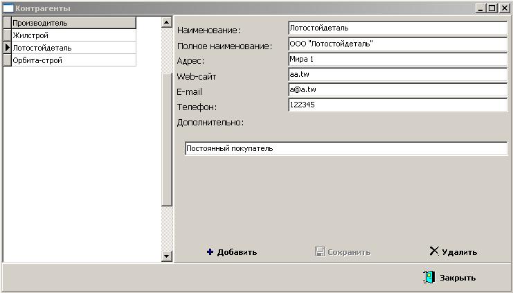Viewport: 513px width, 293px height.
Task: Focus the Наименование input field
Action: coord(397,28)
